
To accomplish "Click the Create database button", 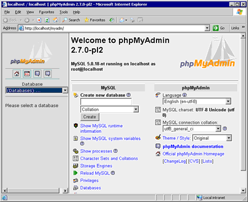I will (x=90, y=117).
